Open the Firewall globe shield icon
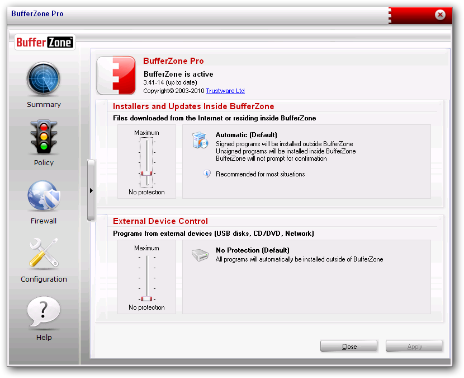 click(x=44, y=195)
